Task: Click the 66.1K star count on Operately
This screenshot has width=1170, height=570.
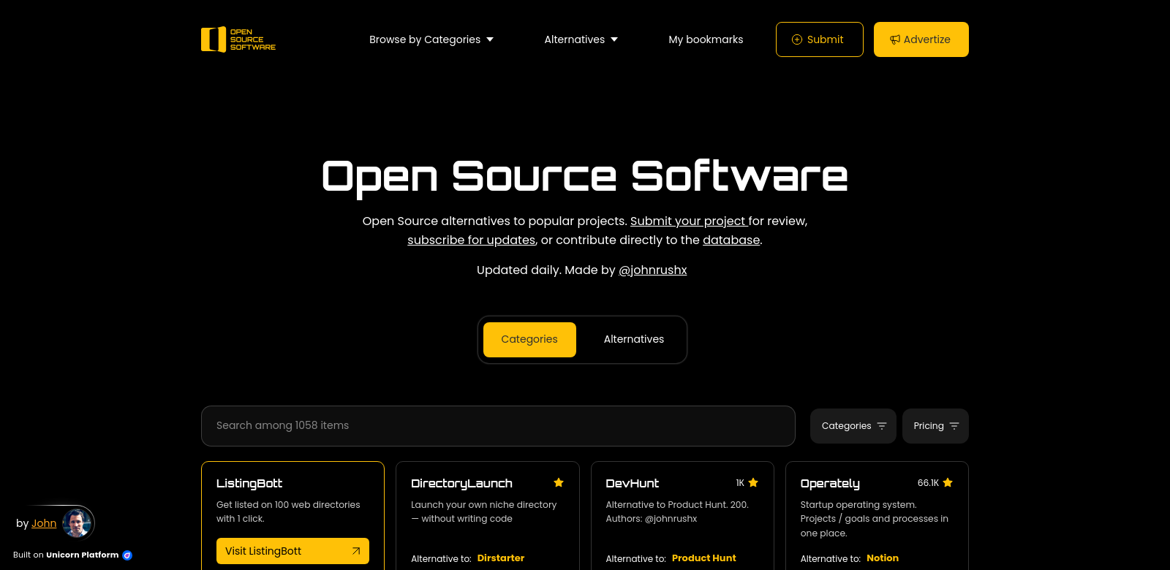Action: [928, 483]
